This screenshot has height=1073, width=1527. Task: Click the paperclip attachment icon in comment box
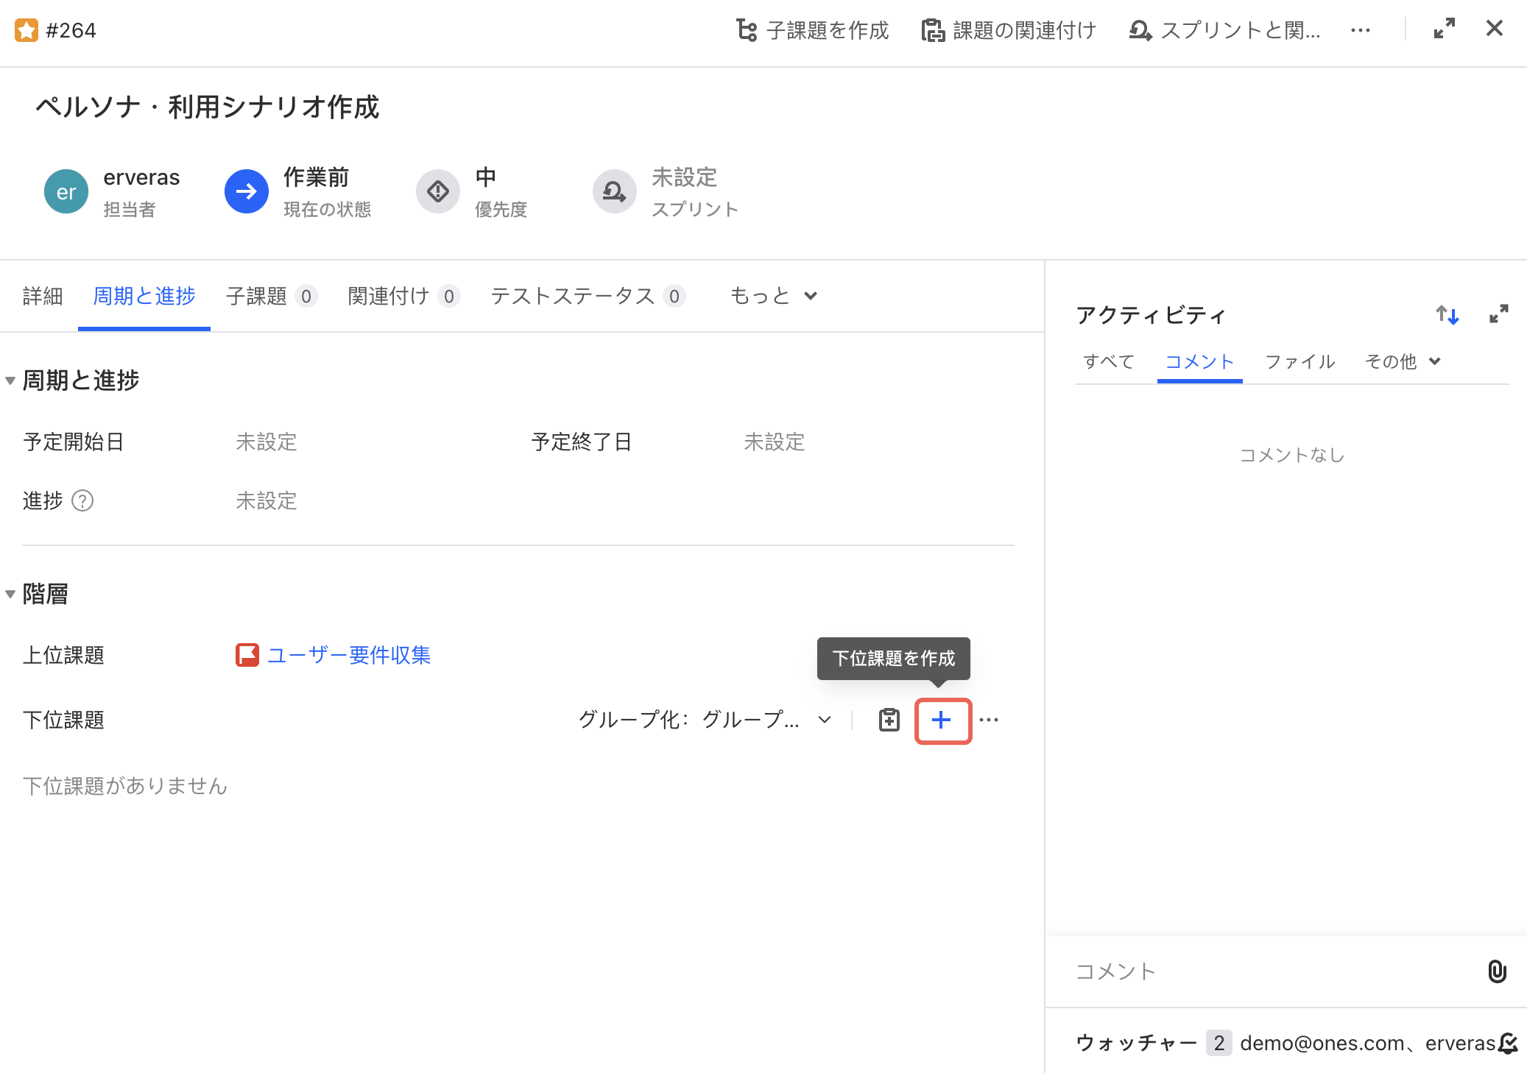pyautogui.click(x=1496, y=971)
